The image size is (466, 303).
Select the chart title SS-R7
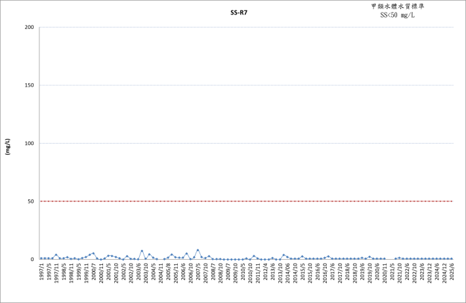tap(239, 12)
